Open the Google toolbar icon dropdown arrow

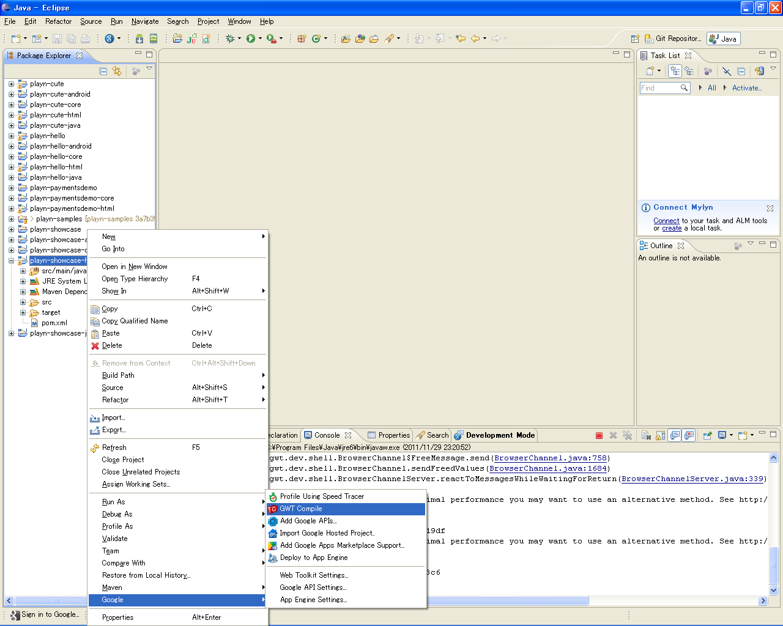(119, 39)
